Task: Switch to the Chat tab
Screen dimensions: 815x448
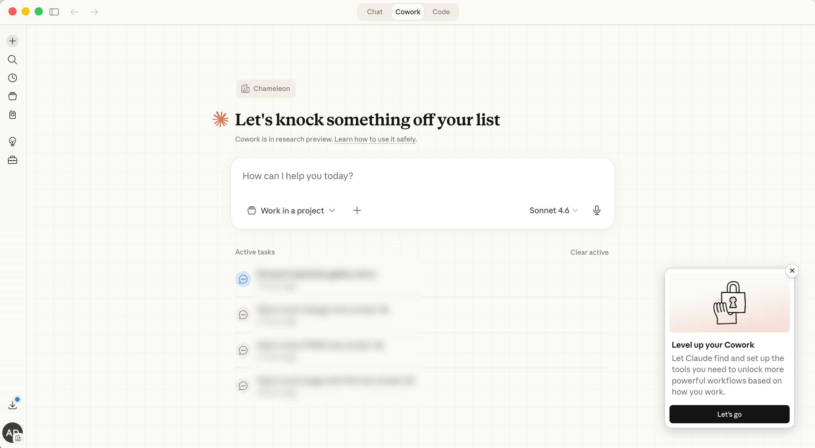Action: [x=374, y=12]
